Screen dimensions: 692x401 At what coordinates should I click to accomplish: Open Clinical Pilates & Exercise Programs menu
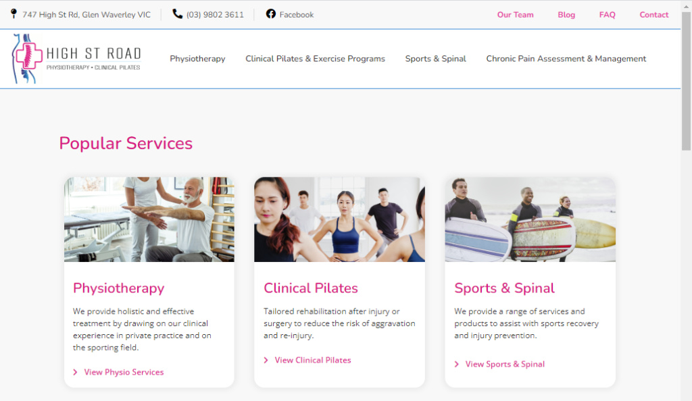[315, 59]
